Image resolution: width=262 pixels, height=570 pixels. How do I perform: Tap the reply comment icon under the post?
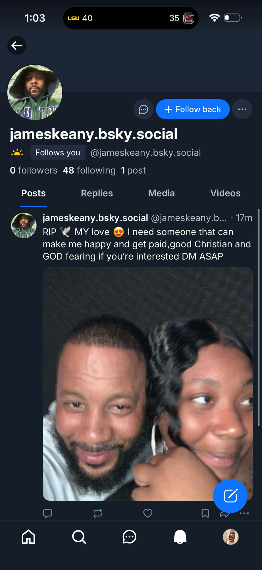pyautogui.click(x=47, y=514)
